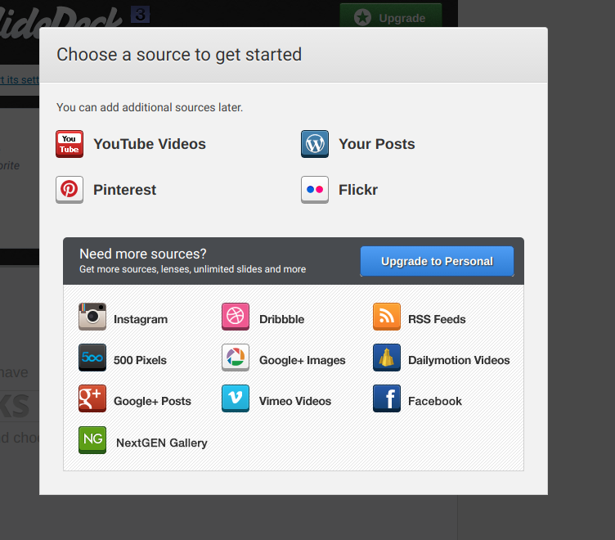Select the Flickr dots icon
The width and height of the screenshot is (615, 540).
point(315,190)
